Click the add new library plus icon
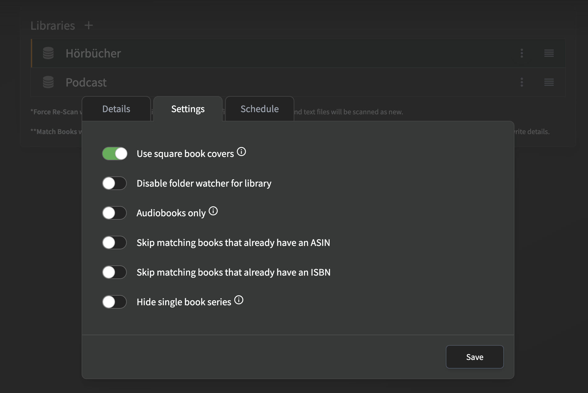This screenshot has height=393, width=588. 89,25
